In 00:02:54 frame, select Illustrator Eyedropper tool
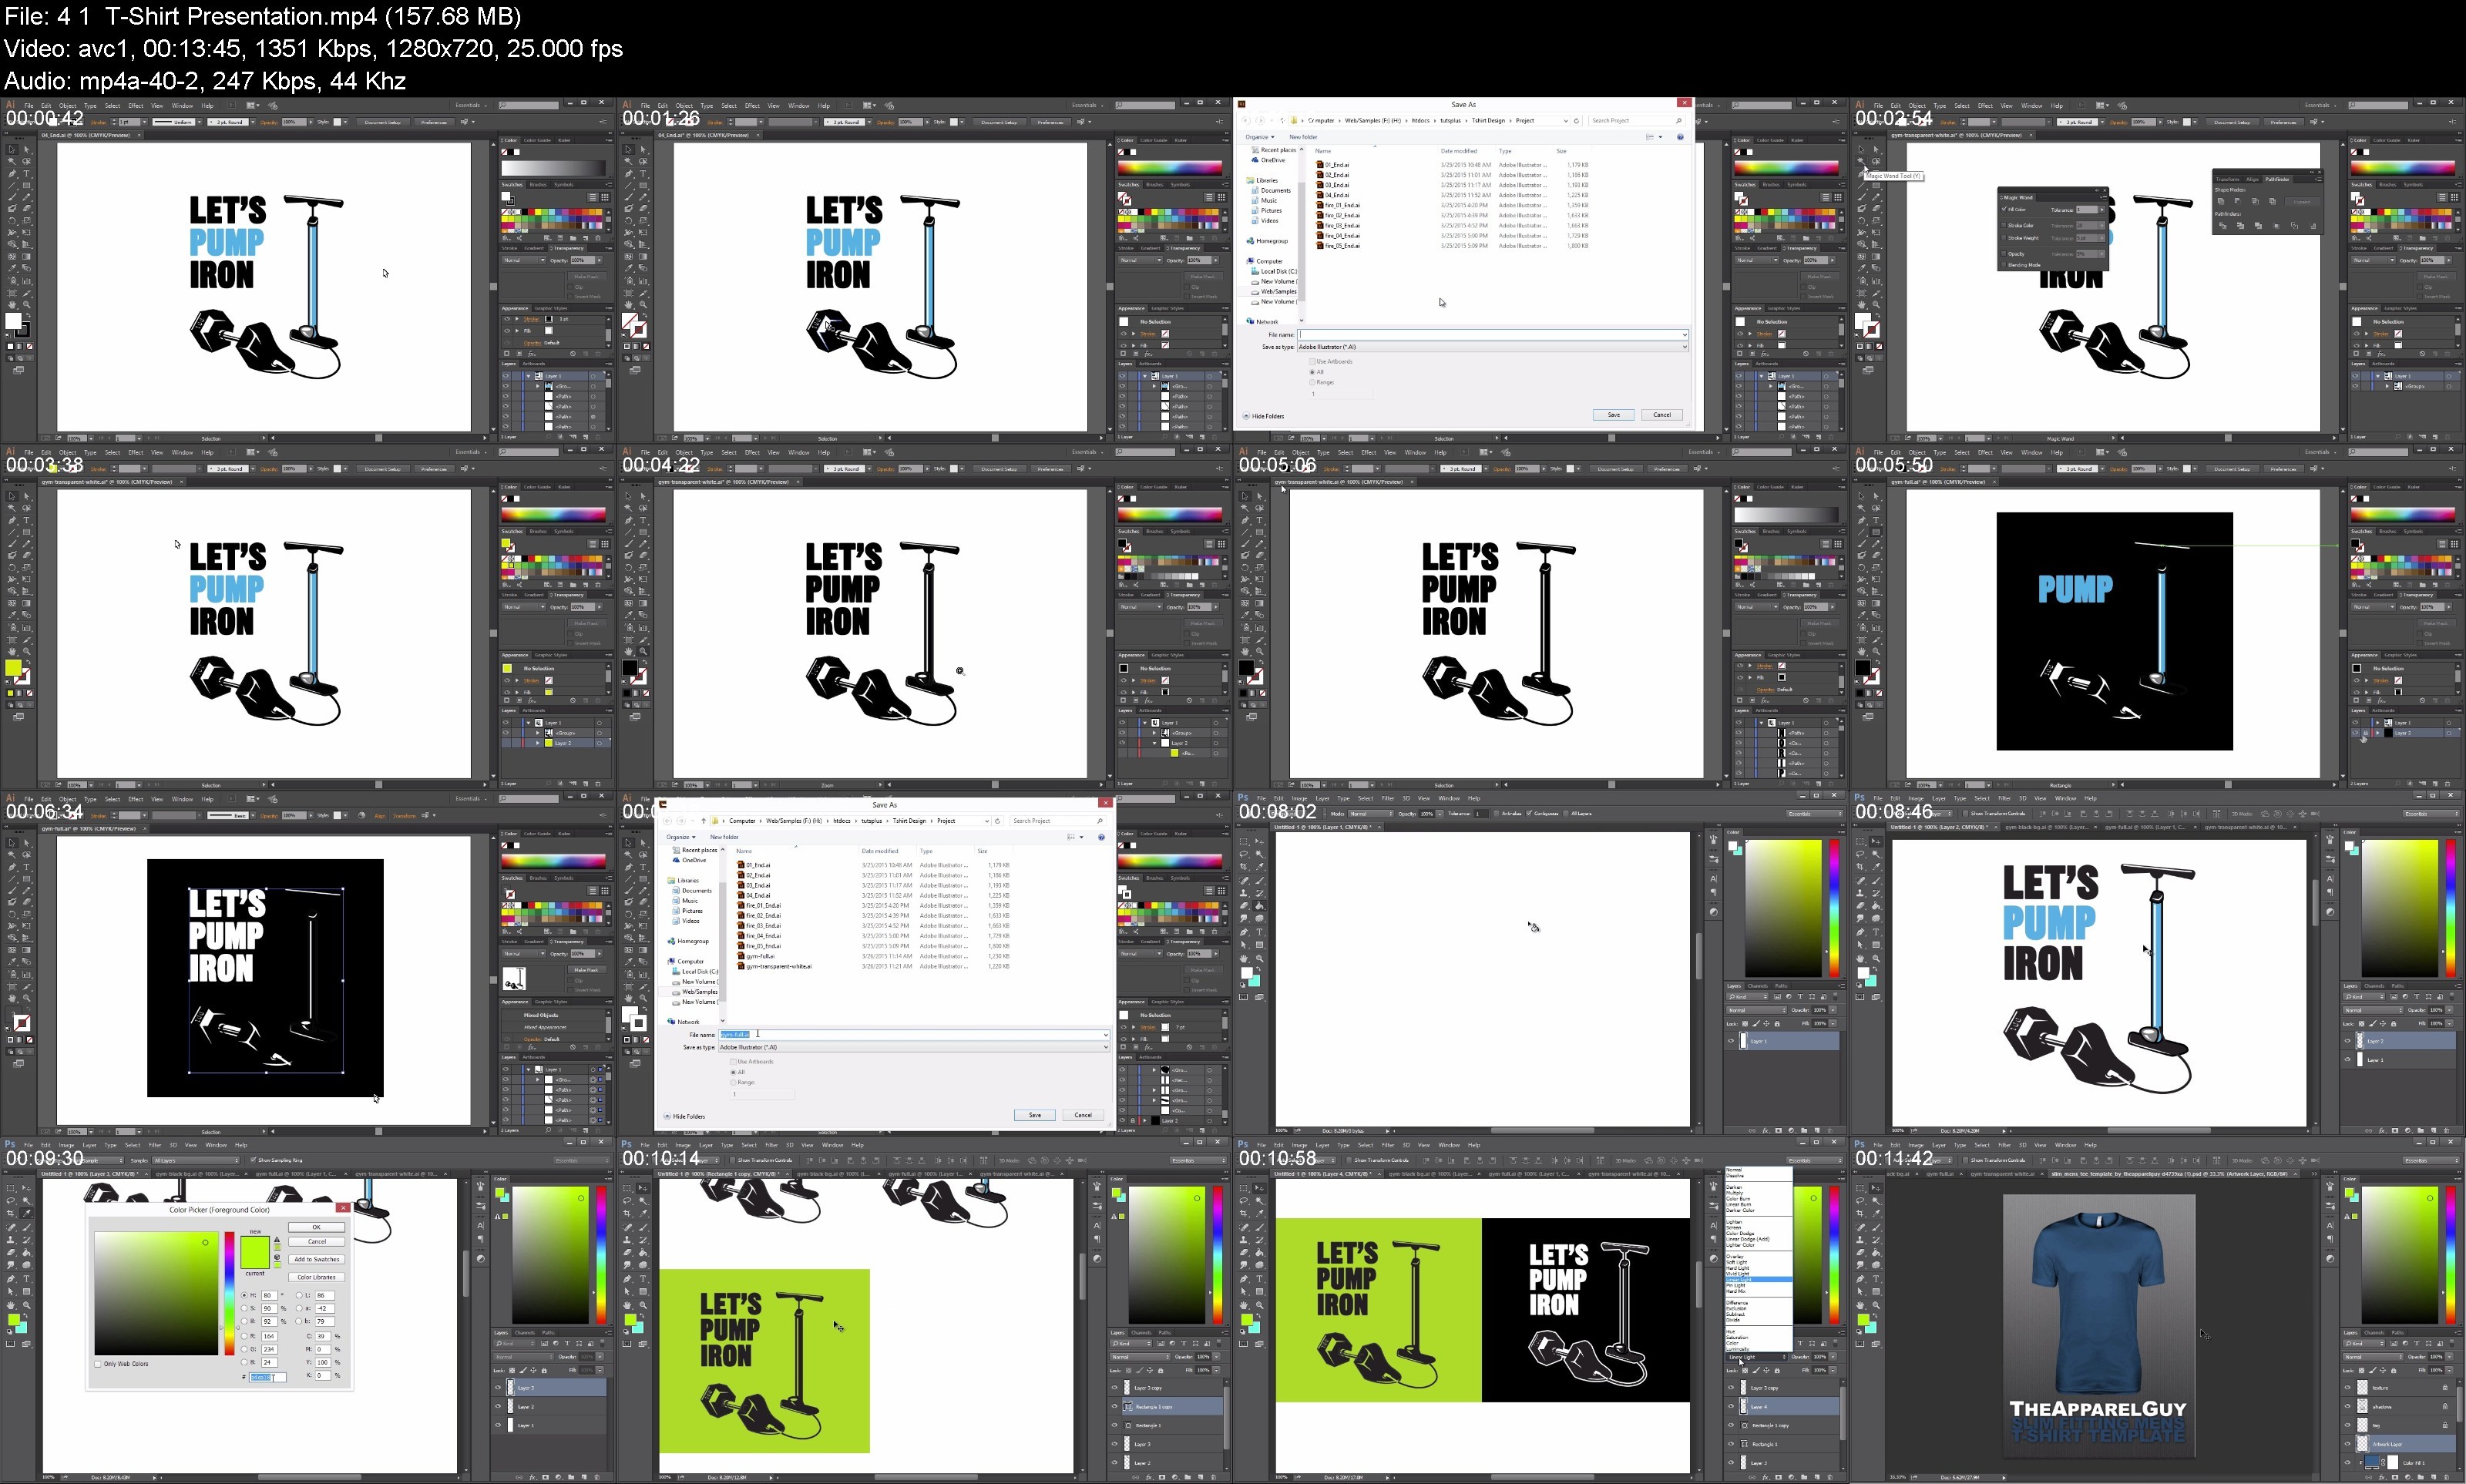 click(x=1862, y=268)
